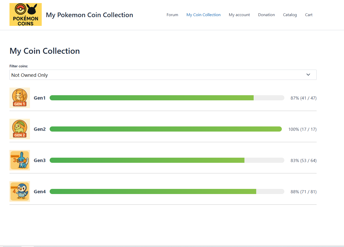Click the 100% (17 / 17) count
The height and width of the screenshot is (247, 344).
[303, 129]
